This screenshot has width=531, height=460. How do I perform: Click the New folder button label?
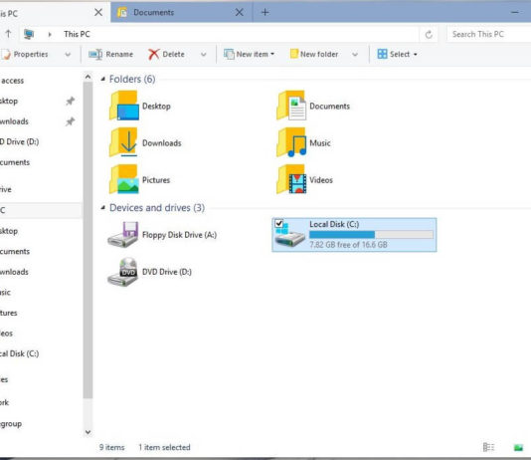pos(319,54)
